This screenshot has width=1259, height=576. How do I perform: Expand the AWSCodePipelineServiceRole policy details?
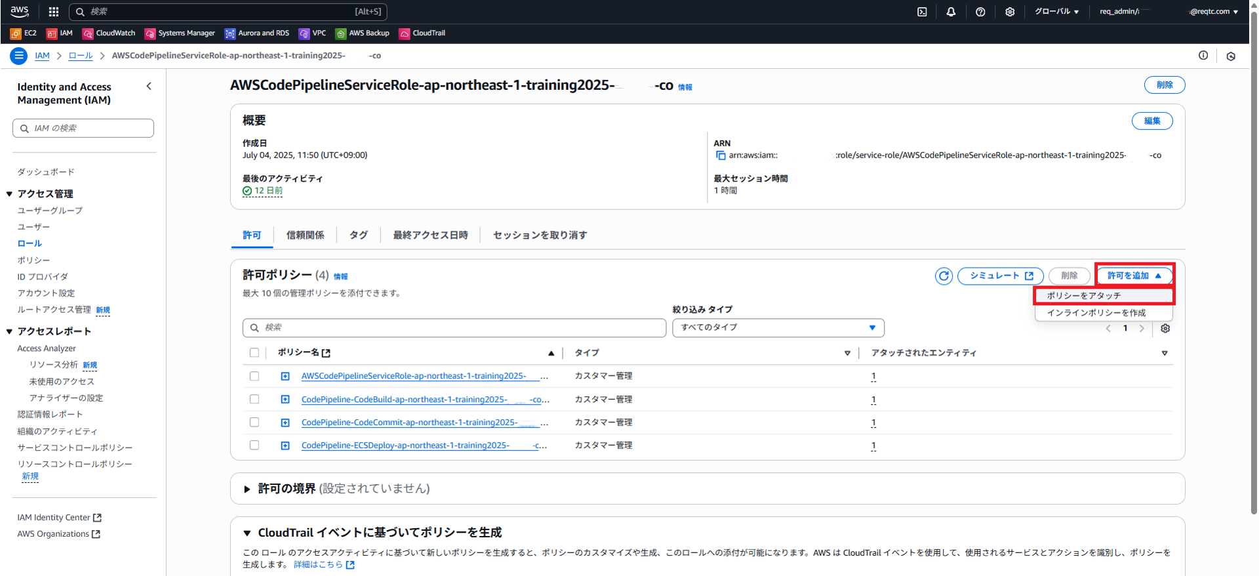pyautogui.click(x=285, y=377)
